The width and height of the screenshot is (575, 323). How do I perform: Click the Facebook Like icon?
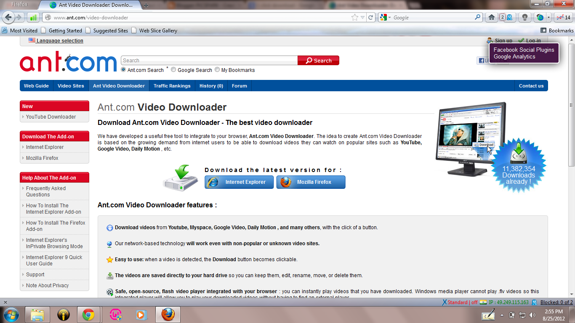(x=482, y=61)
